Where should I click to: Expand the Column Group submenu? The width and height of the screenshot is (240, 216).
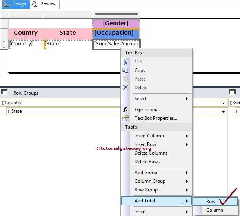(156, 181)
